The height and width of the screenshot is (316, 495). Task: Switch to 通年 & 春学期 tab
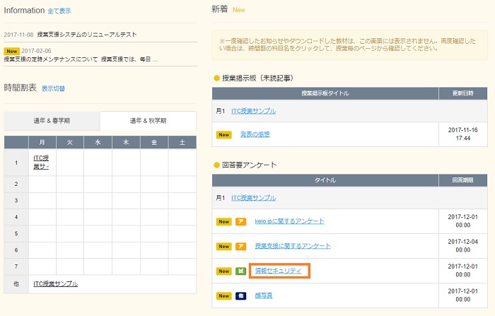52,121
